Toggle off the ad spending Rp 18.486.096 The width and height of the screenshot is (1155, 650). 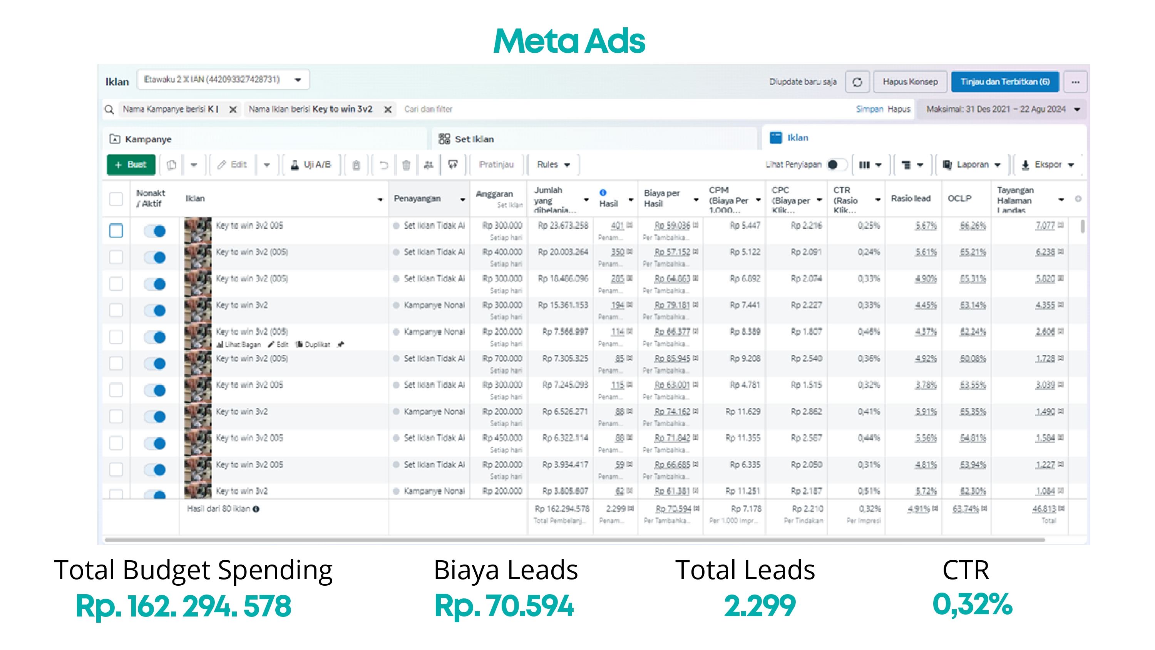[x=155, y=284]
